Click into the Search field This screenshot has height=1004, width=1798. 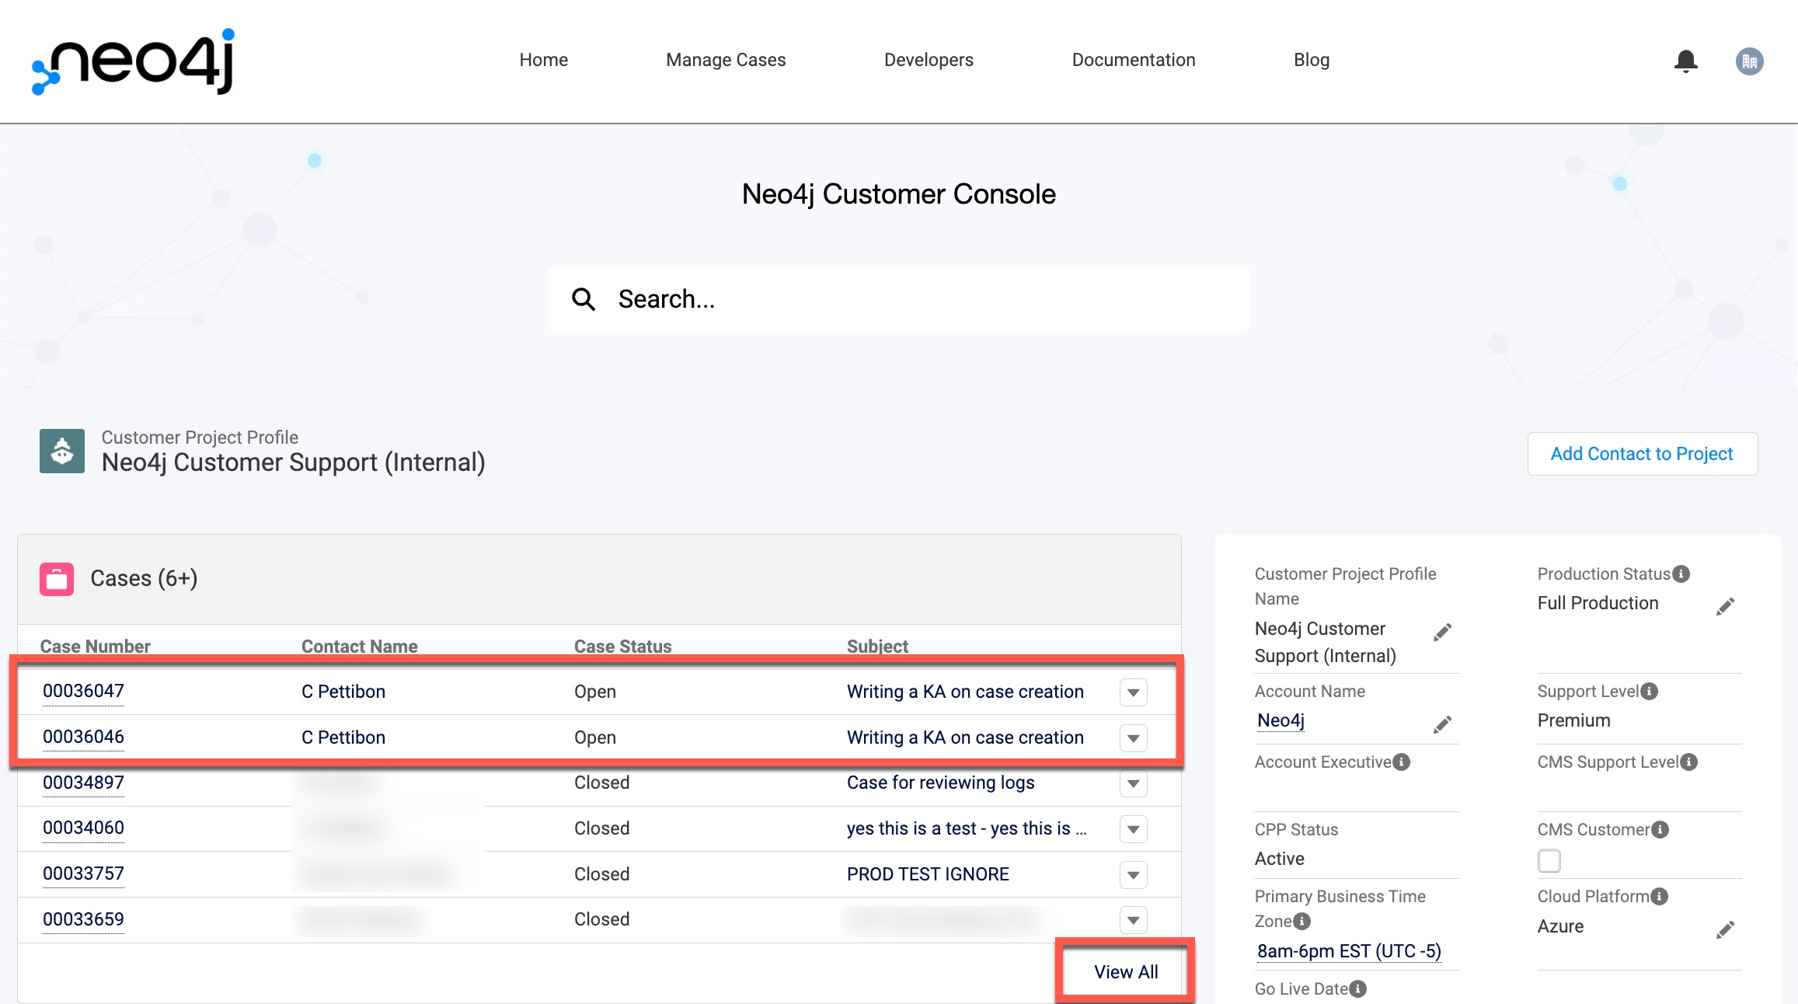pyautogui.click(x=899, y=299)
